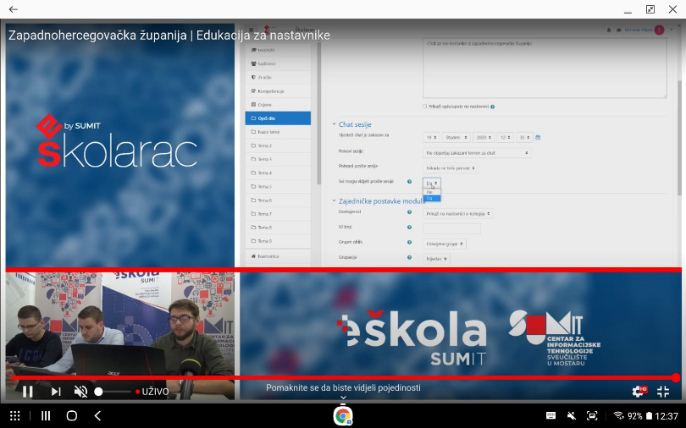Open Chrome from the taskbar

[x=343, y=415]
